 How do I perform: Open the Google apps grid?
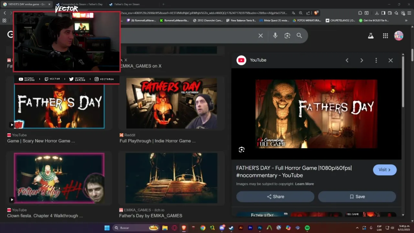(x=385, y=36)
